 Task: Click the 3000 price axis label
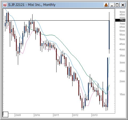click(x=122, y=63)
